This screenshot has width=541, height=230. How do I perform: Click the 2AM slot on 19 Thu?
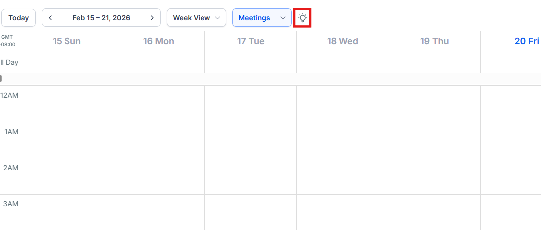click(x=434, y=176)
